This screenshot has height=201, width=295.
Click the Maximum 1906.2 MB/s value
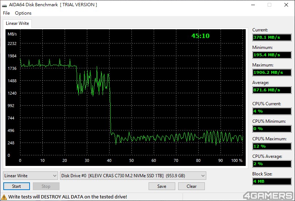tap(272, 72)
